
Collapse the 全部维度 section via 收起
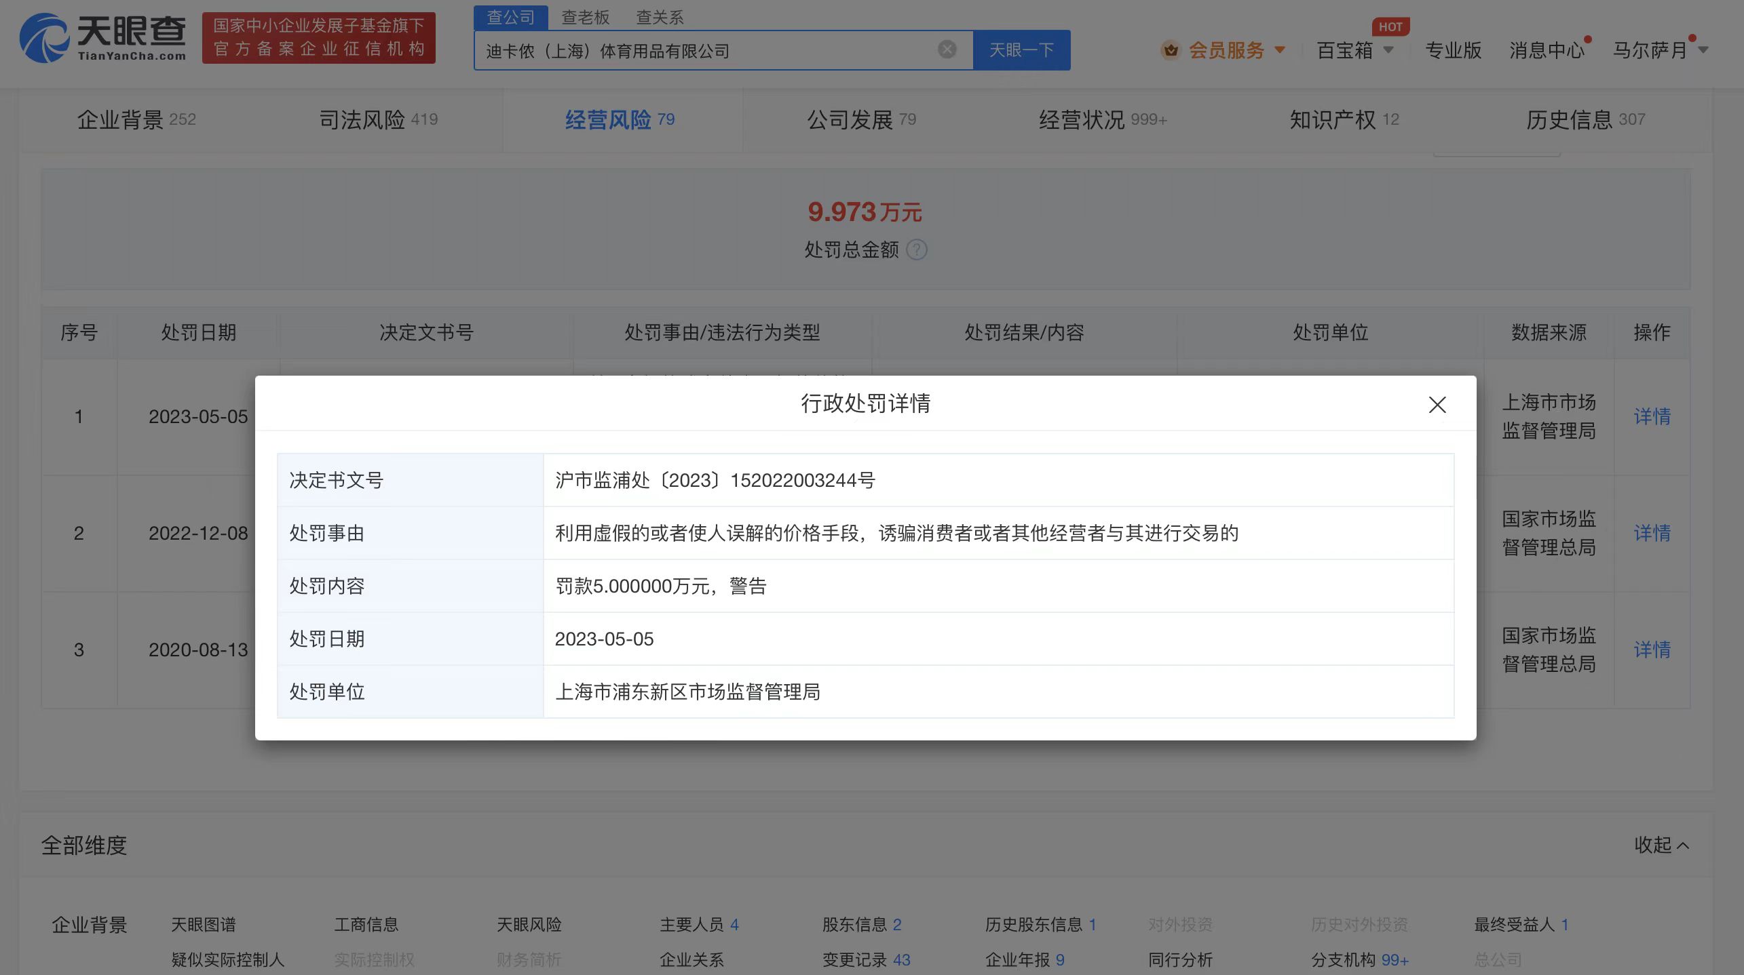click(x=1661, y=845)
